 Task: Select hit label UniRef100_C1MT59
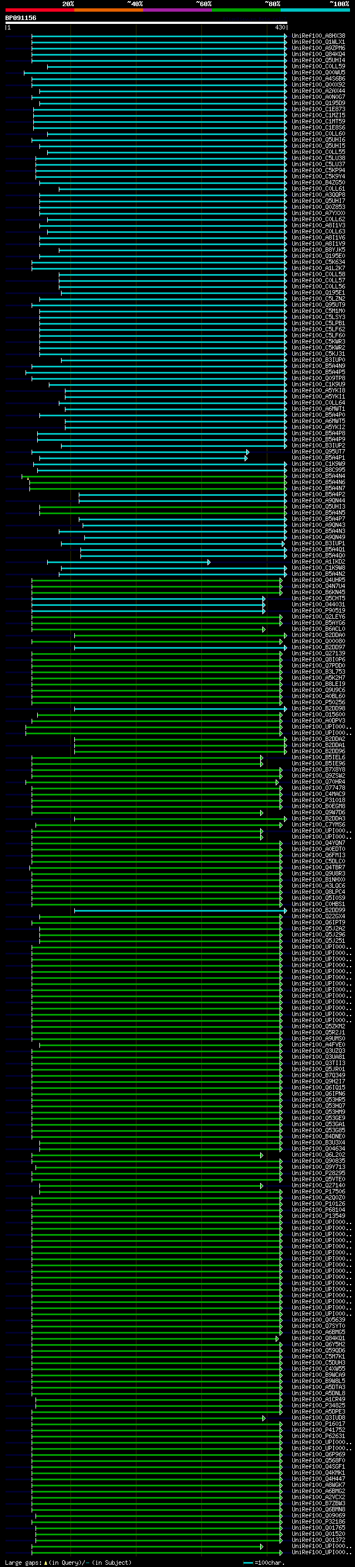[x=318, y=122]
